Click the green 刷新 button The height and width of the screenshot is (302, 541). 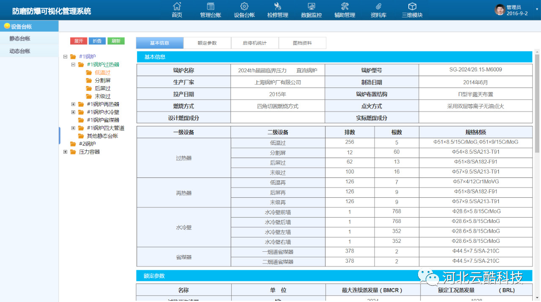pyautogui.click(x=116, y=41)
